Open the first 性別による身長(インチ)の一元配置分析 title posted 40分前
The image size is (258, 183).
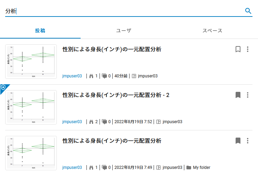click(x=112, y=49)
